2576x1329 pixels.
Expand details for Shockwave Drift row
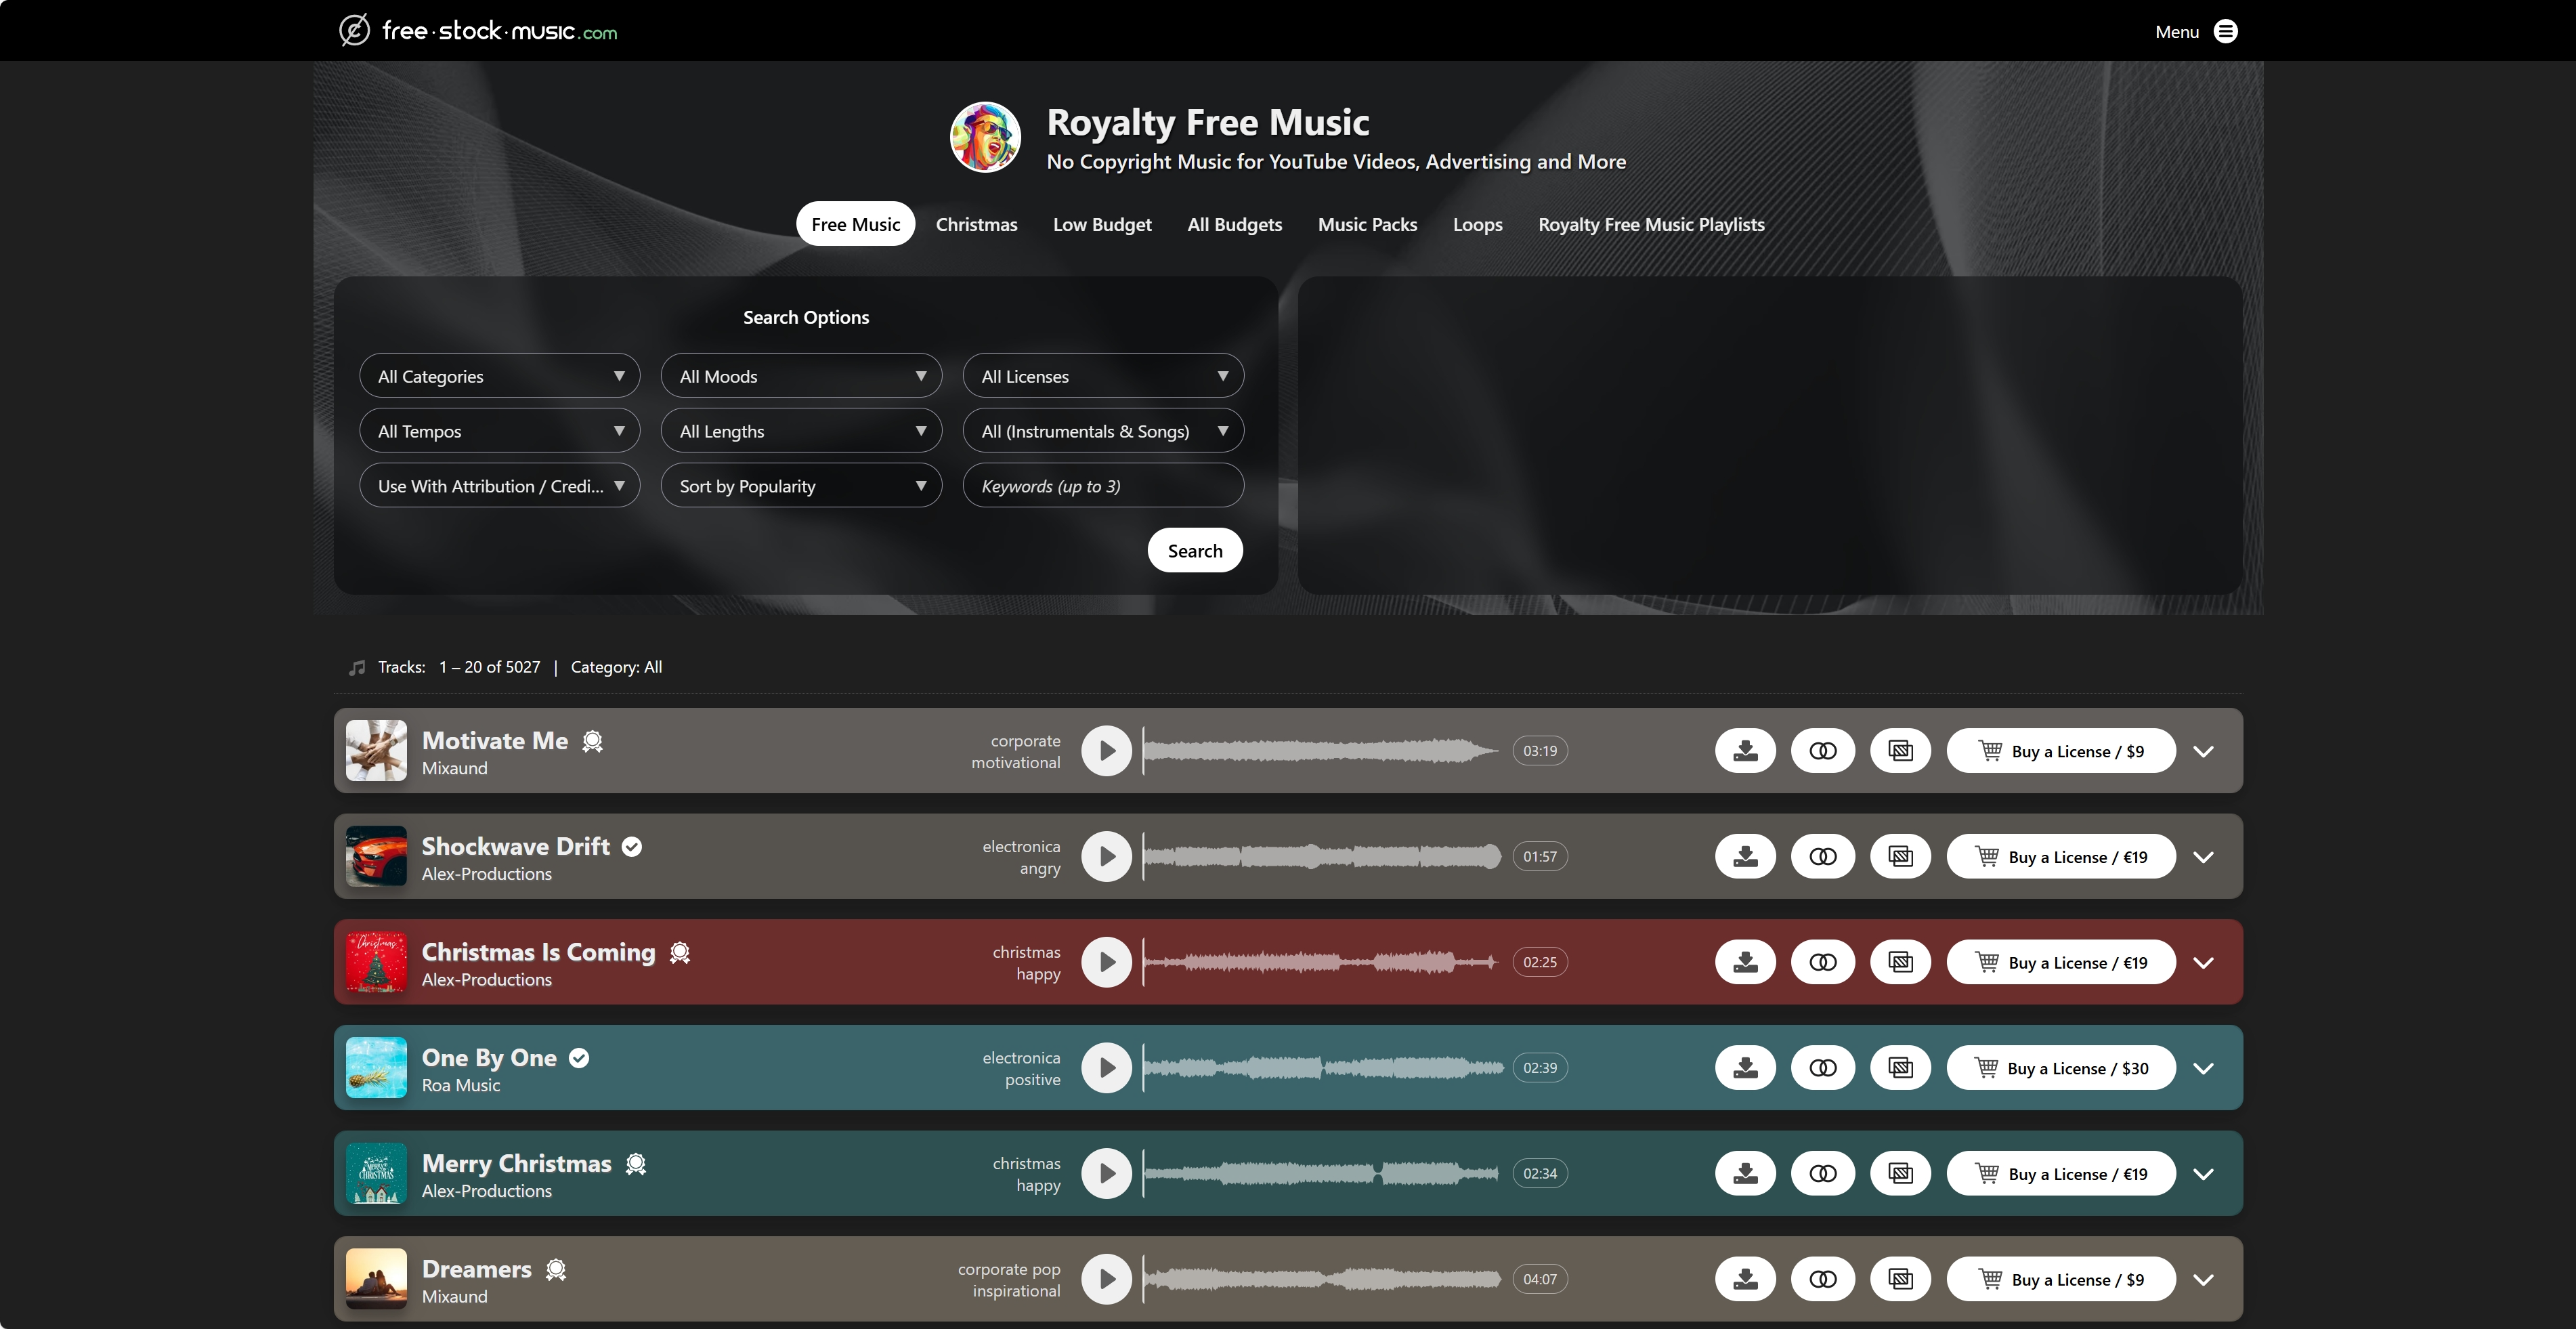(x=2203, y=857)
